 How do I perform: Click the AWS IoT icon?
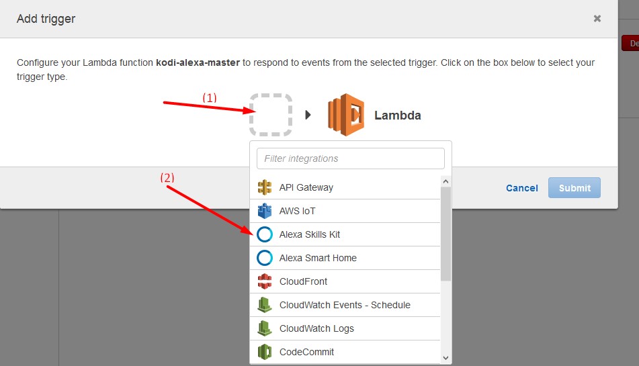pyautogui.click(x=265, y=211)
